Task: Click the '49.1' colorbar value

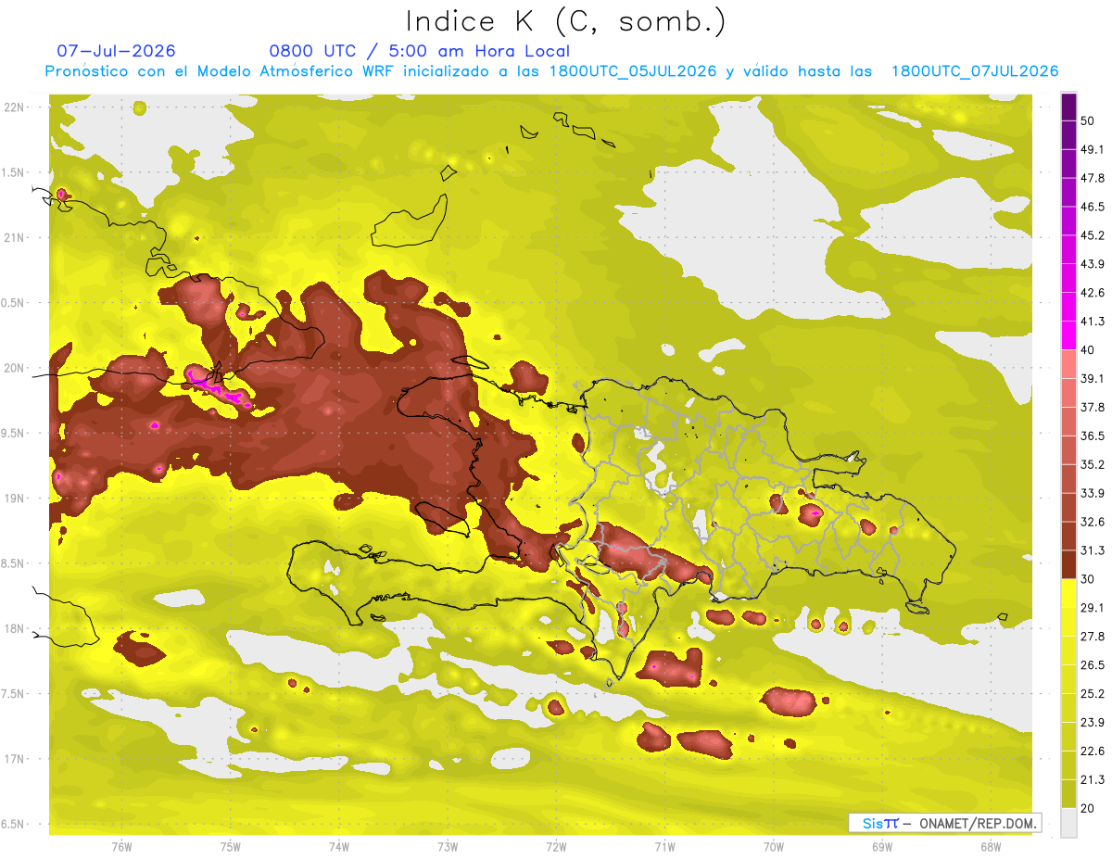Action: click(1093, 149)
